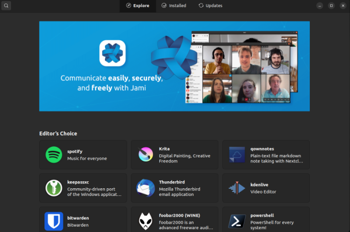The width and height of the screenshot is (350, 232).
Task: Click the Spotify green logo icon
Action: (54, 154)
